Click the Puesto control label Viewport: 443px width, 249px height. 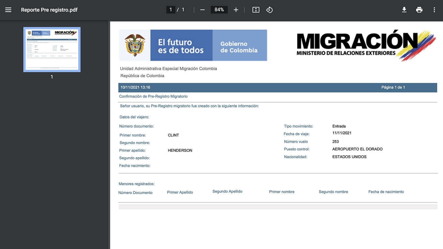[x=297, y=149]
